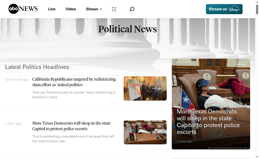Open Texas Democrats sleep in Capitol headline in list
The height and width of the screenshot is (159, 259).
71,126
